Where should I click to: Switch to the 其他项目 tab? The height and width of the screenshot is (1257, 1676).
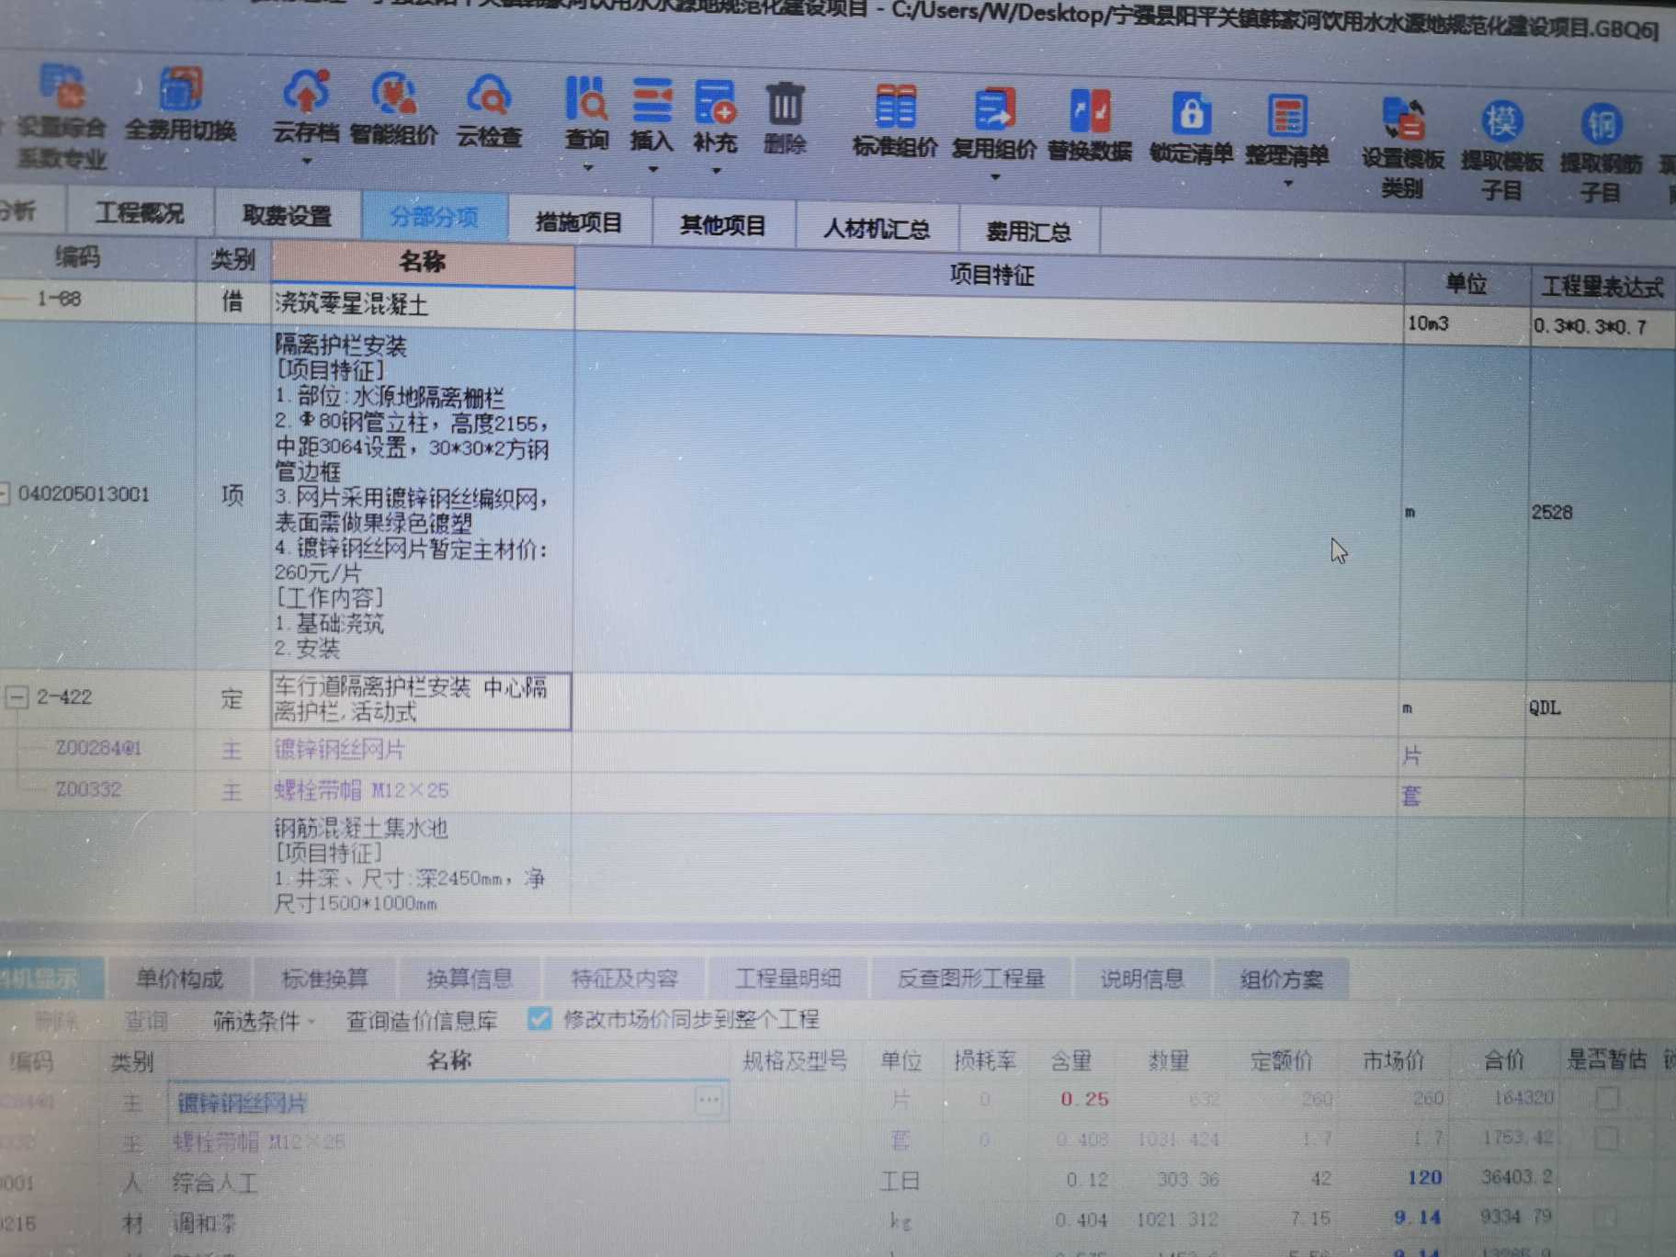point(723,225)
